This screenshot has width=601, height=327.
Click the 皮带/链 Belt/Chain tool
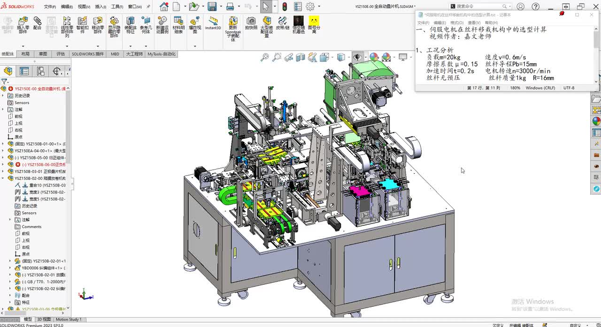283,23
